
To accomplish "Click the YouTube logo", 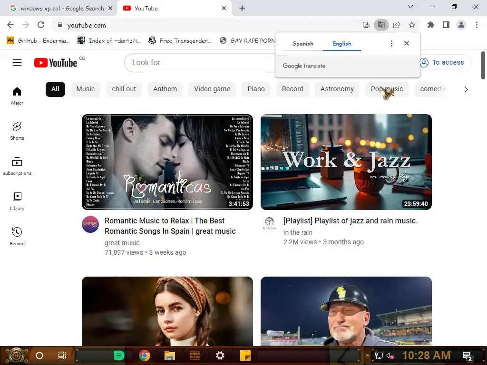I will (x=56, y=63).
